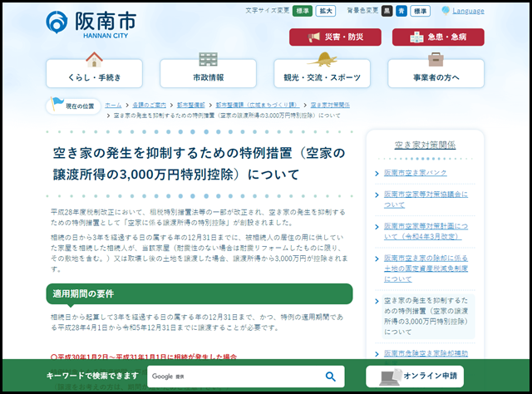Image resolution: width=532 pixels, height=394 pixels.
Task: Open the 空き家対策関係 sidebar heading
Action: tap(425, 145)
